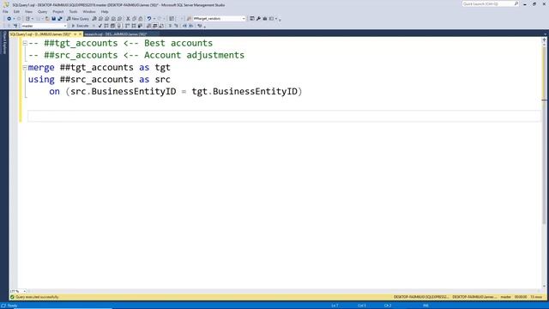Open the master database dropdown
Viewport: 549px width, 309px height.
44,26
